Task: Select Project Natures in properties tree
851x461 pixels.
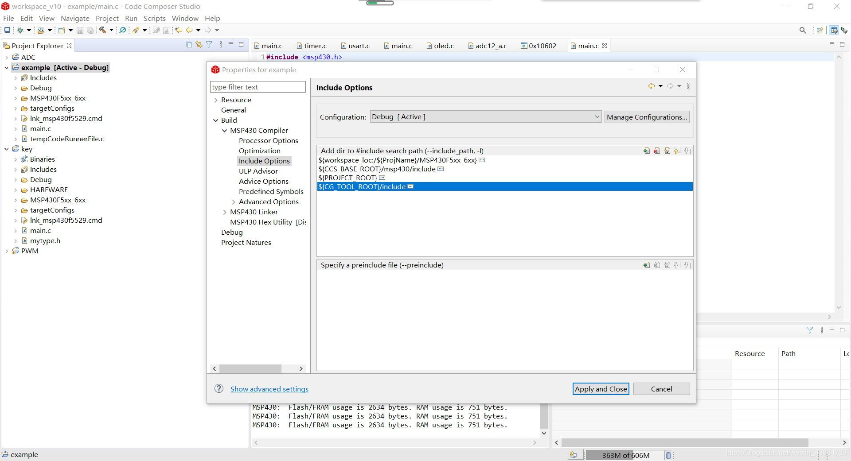Action: 246,243
